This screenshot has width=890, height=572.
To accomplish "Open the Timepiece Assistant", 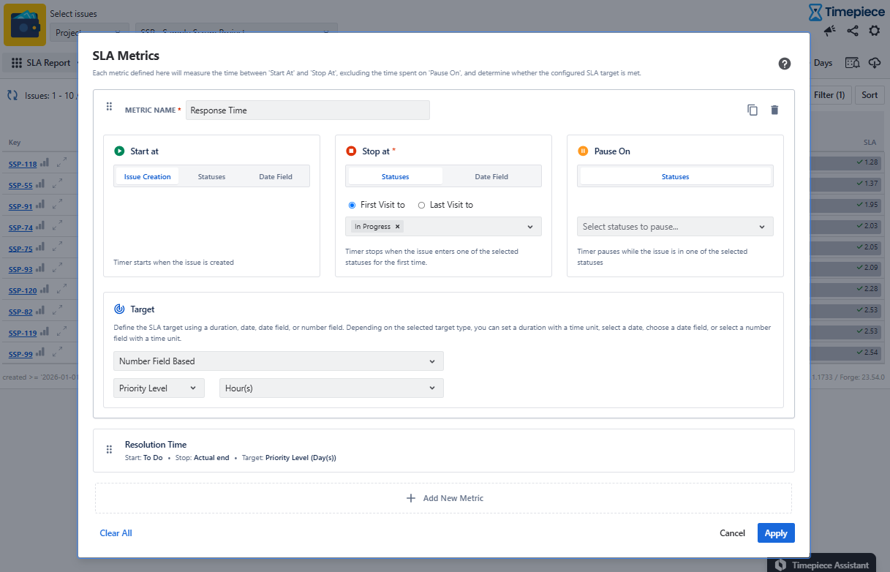I will coord(821,564).
